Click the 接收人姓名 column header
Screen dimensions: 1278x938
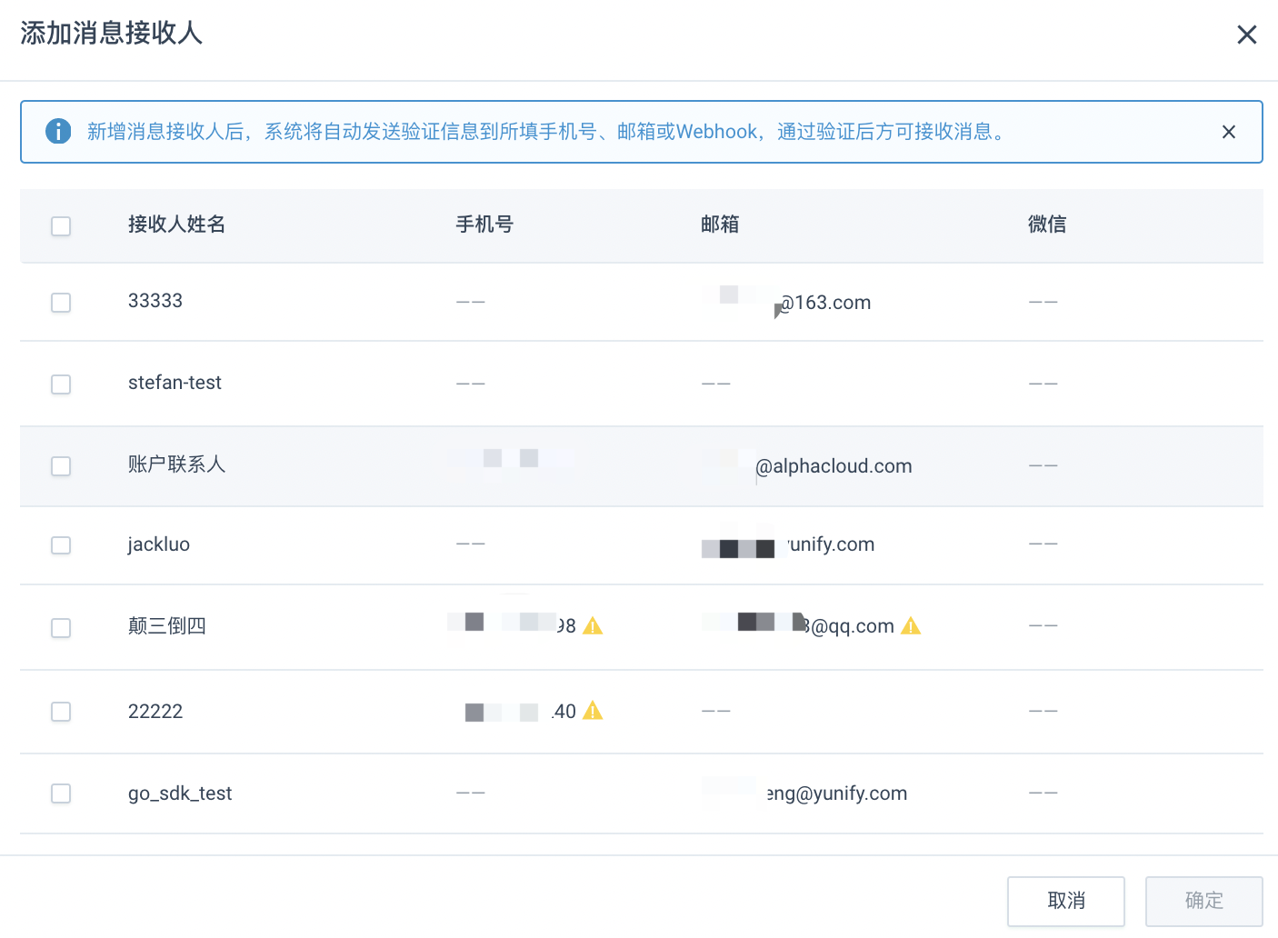176,225
